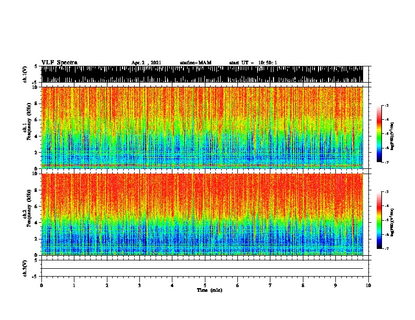Viewport: 415px width, 320px height.
Task: Click inside the ch.1 spectrogram panel
Action: 202,128
